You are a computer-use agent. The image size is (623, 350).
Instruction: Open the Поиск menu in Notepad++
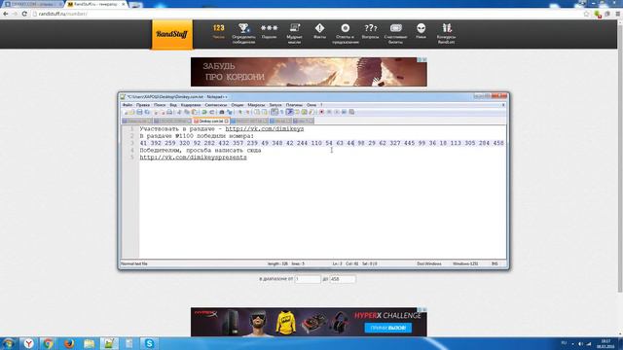160,105
